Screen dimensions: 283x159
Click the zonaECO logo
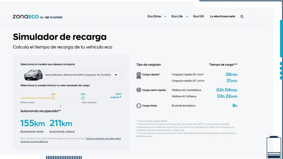tap(26, 17)
